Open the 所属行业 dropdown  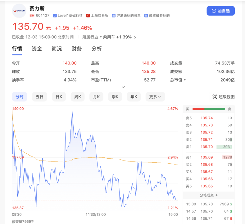[x=92, y=37]
